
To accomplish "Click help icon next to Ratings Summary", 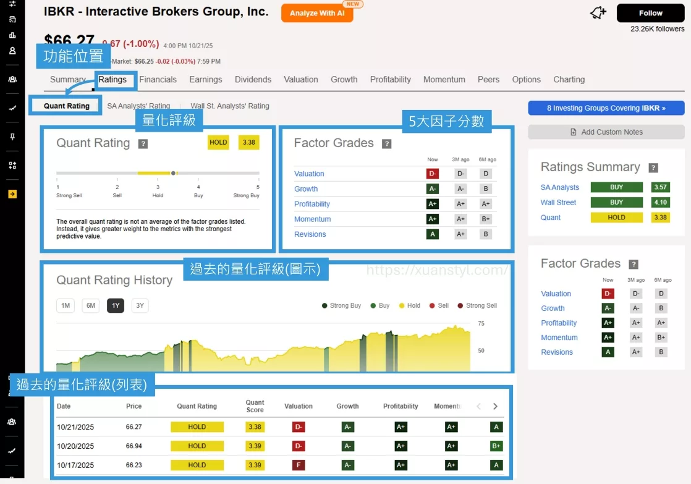I will [653, 168].
